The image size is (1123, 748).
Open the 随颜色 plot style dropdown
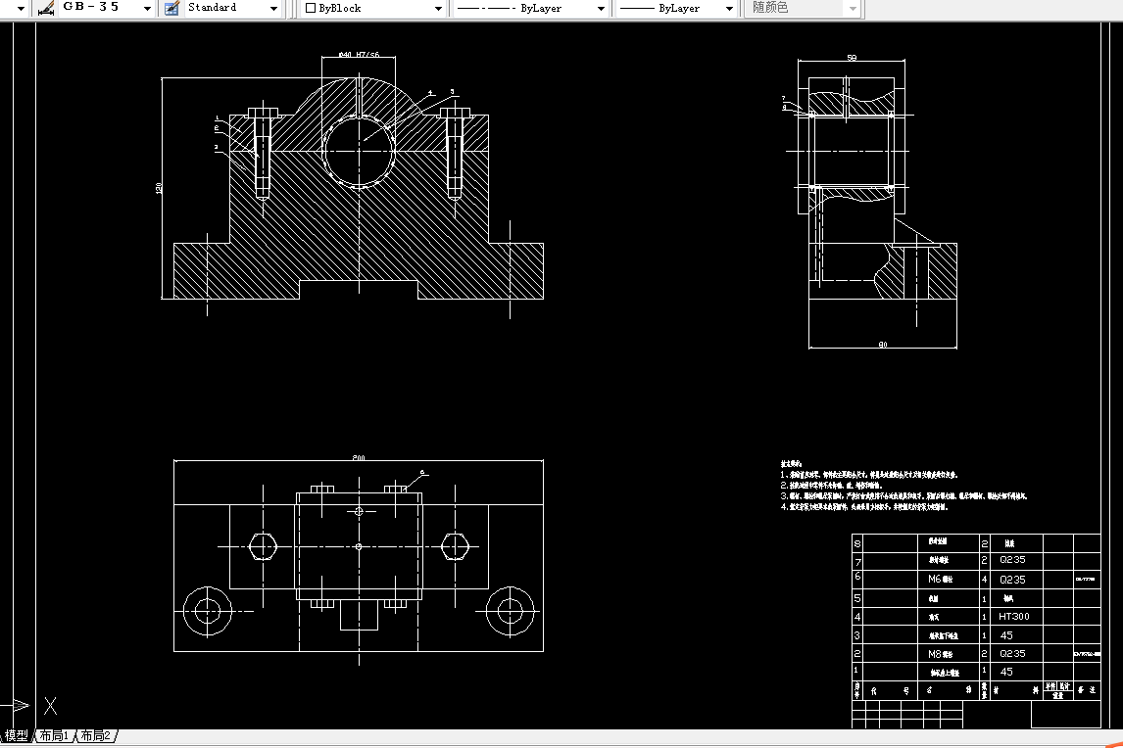click(x=853, y=8)
